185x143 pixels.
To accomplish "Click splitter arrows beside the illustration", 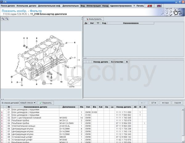I will [x=82, y=18].
